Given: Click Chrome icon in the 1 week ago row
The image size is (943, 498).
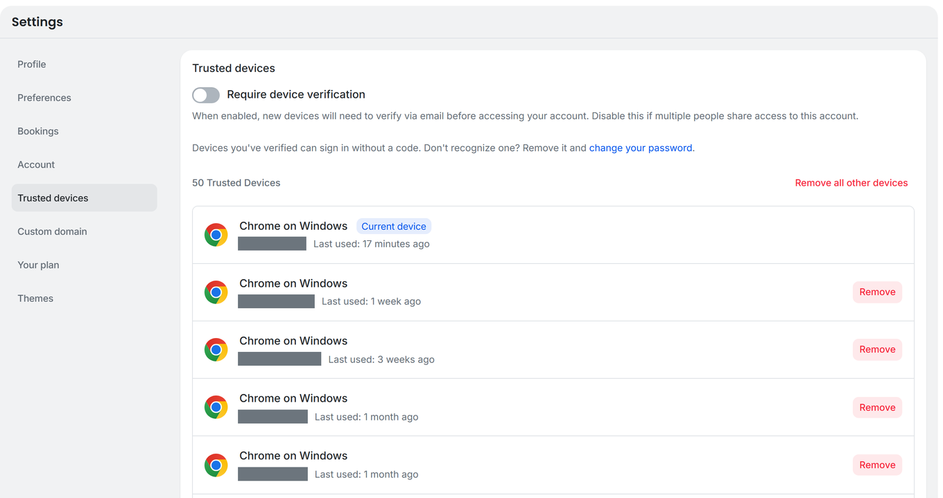Looking at the screenshot, I should 216,292.
